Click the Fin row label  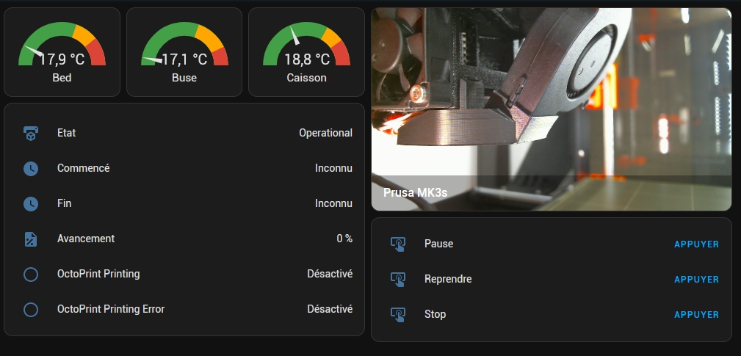coord(65,203)
